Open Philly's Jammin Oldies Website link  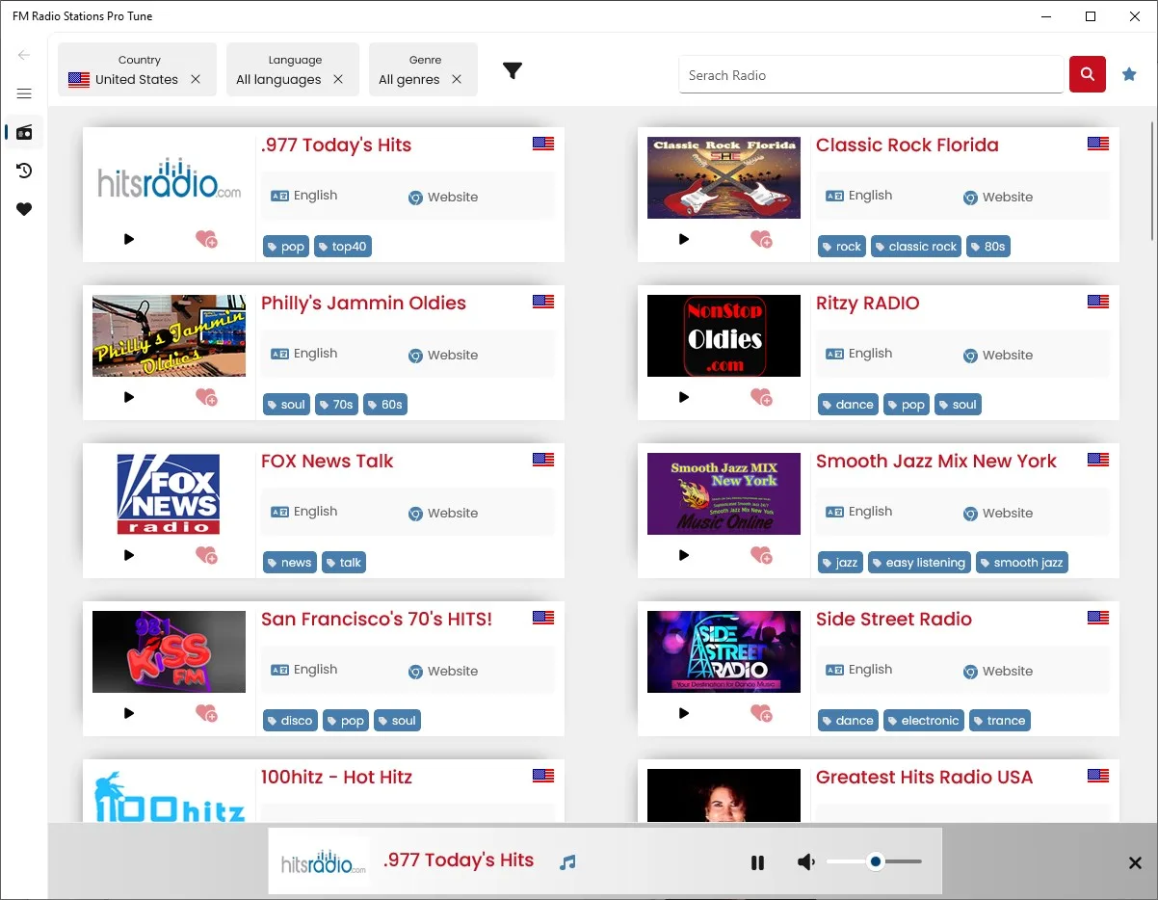pos(443,355)
